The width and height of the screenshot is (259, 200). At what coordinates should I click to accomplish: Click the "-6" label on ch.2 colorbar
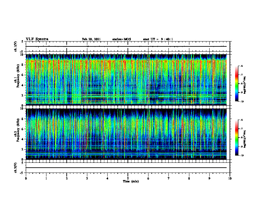click(241, 120)
